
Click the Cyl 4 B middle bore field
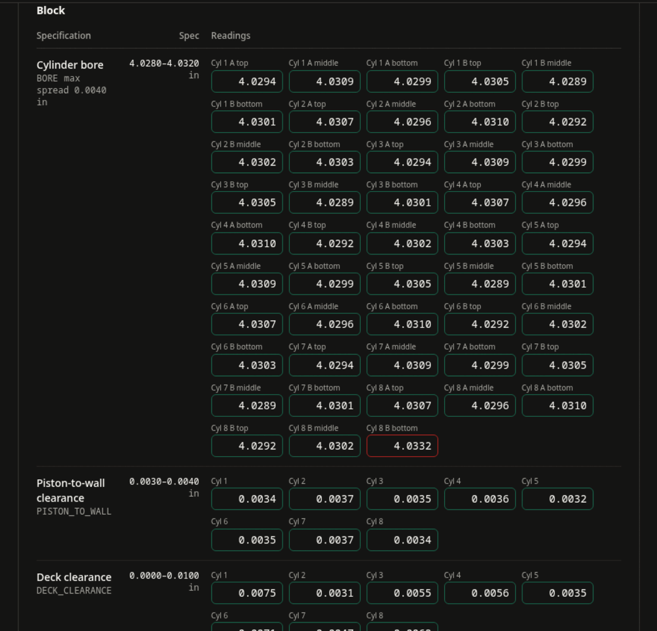click(402, 243)
